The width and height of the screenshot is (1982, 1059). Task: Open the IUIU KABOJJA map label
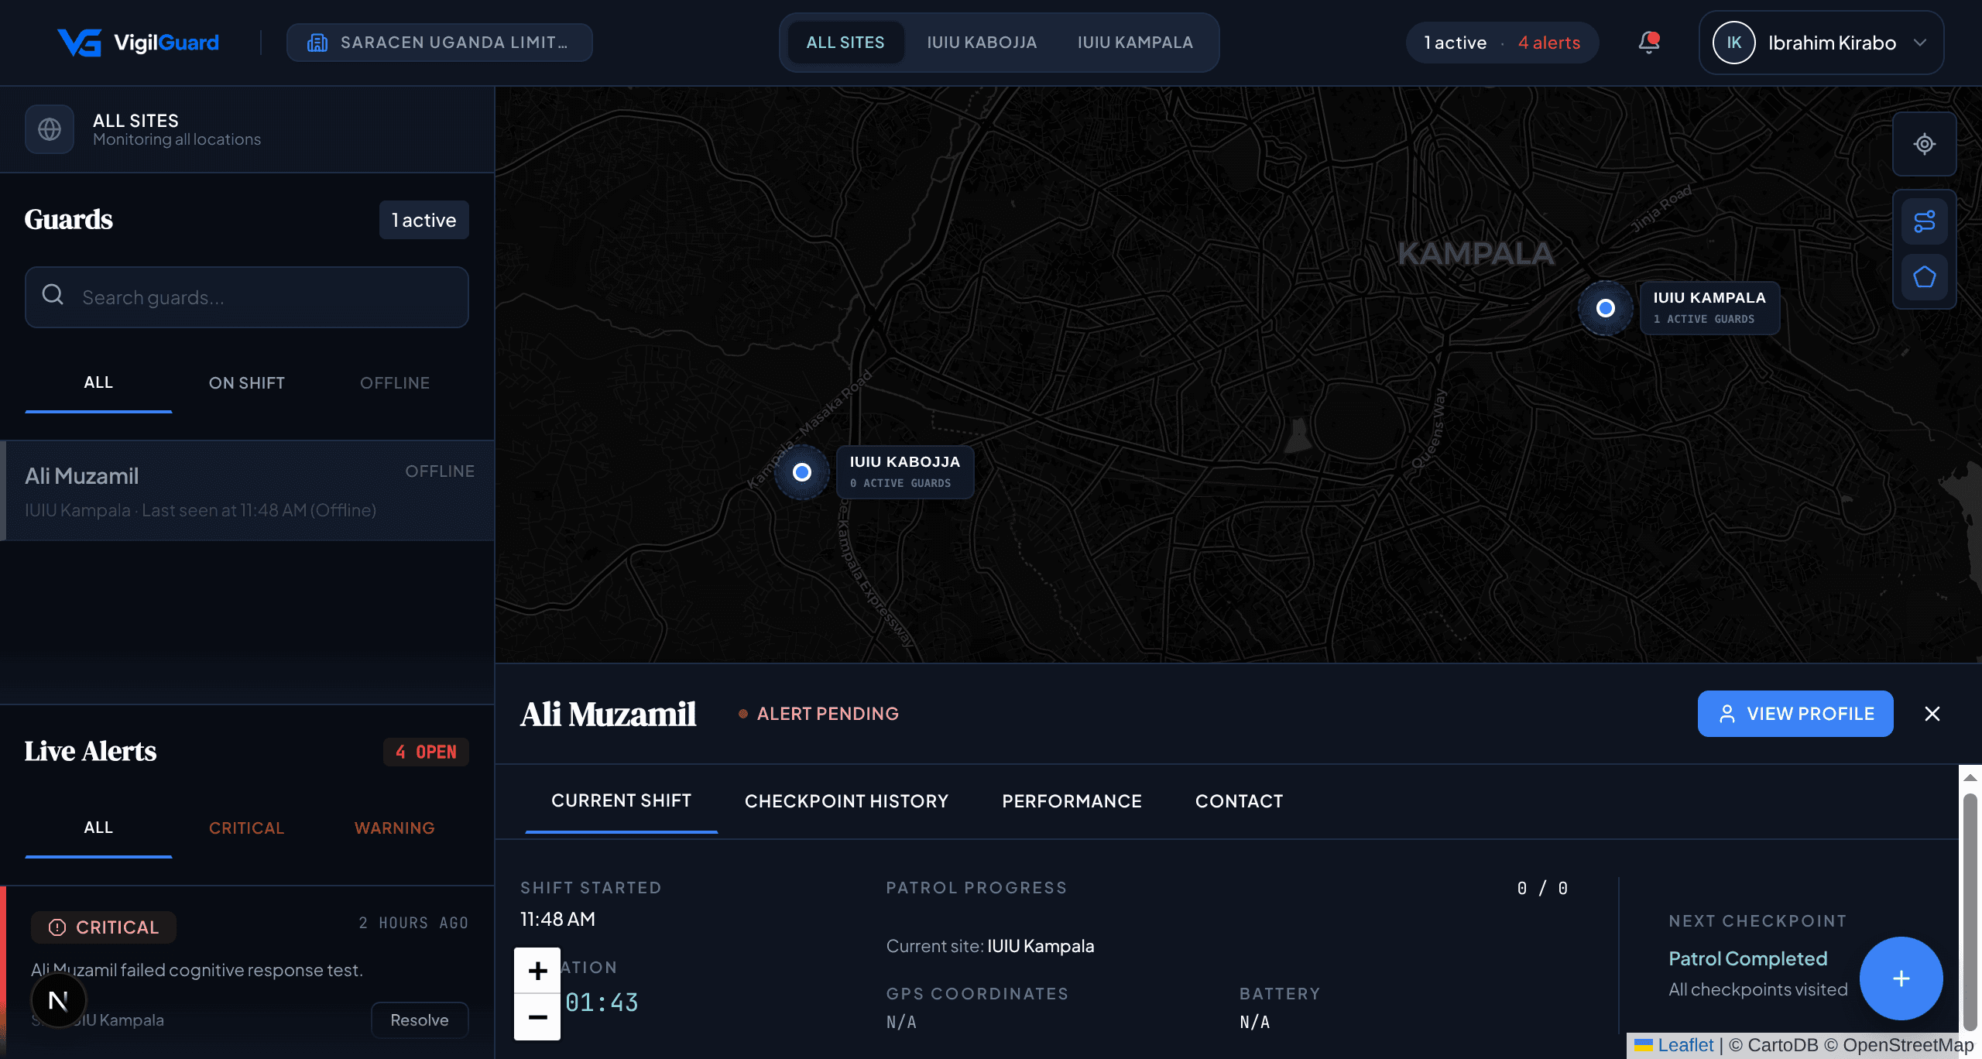(x=904, y=472)
